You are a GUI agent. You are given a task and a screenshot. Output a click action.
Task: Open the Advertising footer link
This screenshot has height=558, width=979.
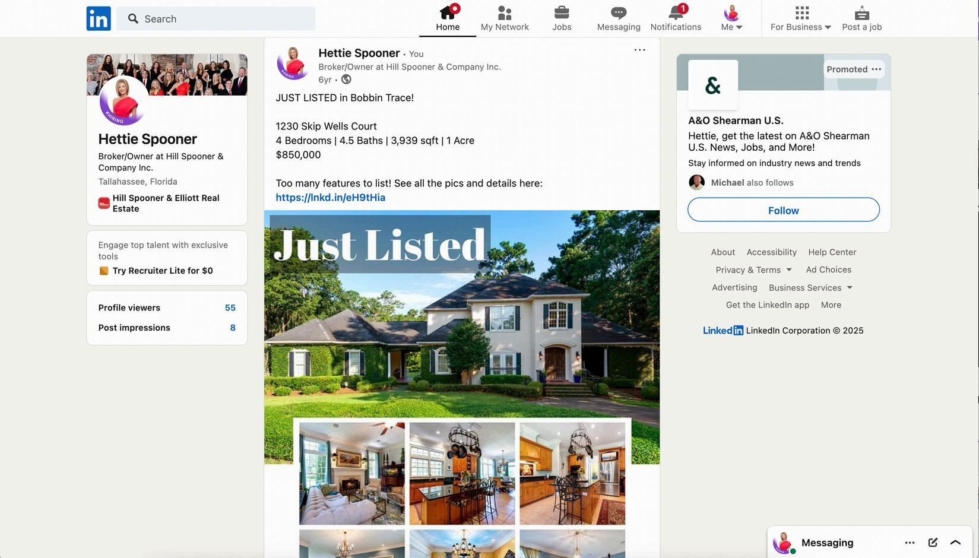point(734,288)
